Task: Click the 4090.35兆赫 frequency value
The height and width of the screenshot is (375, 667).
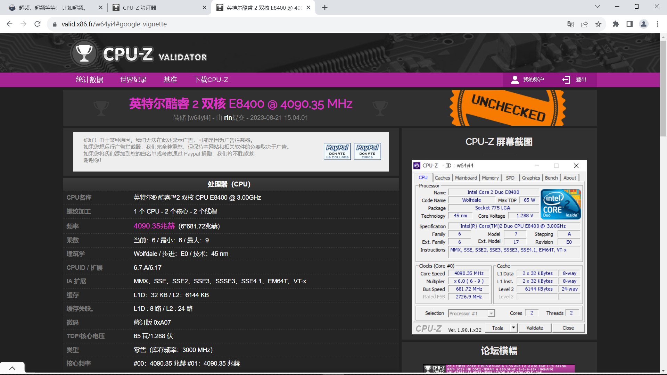Action: tap(154, 226)
